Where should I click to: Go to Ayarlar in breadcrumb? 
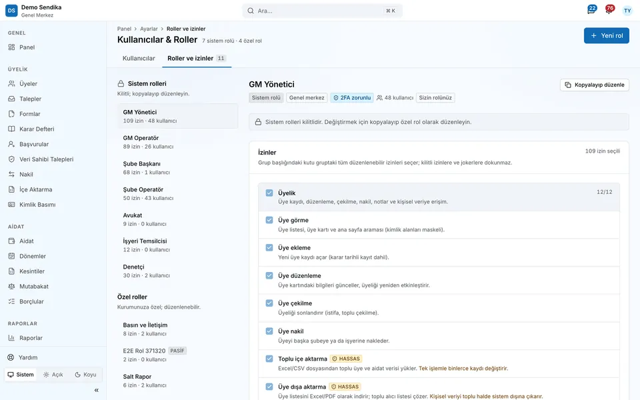[x=149, y=29]
